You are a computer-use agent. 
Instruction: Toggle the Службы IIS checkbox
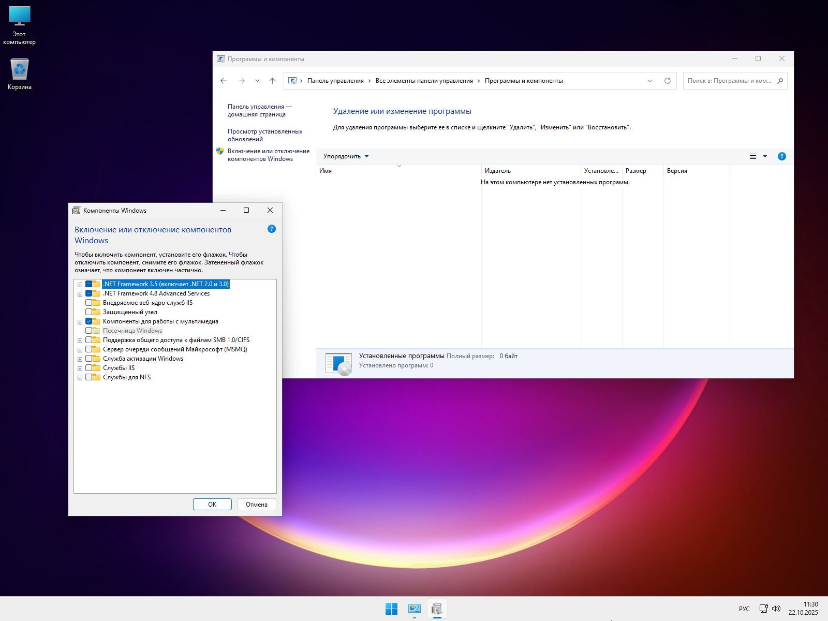(89, 368)
